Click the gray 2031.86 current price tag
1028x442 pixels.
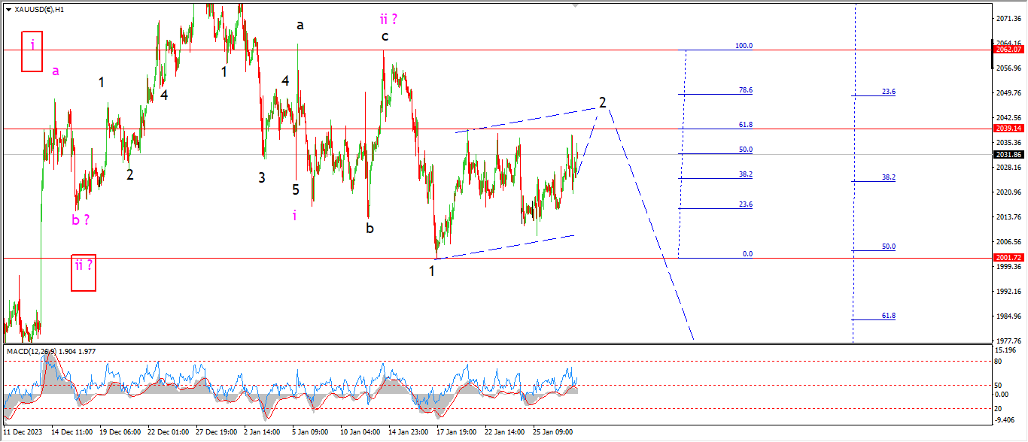tap(1008, 155)
